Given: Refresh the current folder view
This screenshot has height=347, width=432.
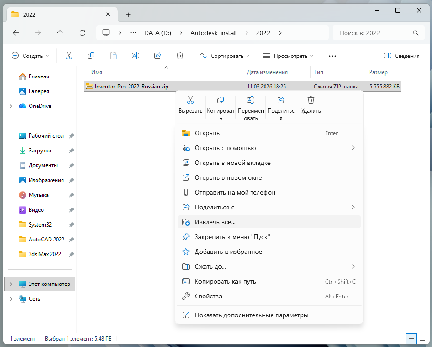Looking at the screenshot, I should pyautogui.click(x=82, y=33).
